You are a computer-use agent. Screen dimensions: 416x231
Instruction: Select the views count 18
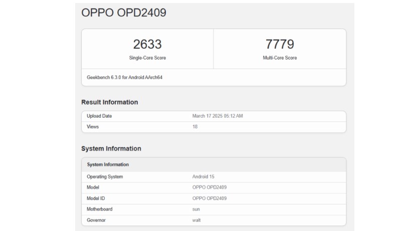point(195,127)
